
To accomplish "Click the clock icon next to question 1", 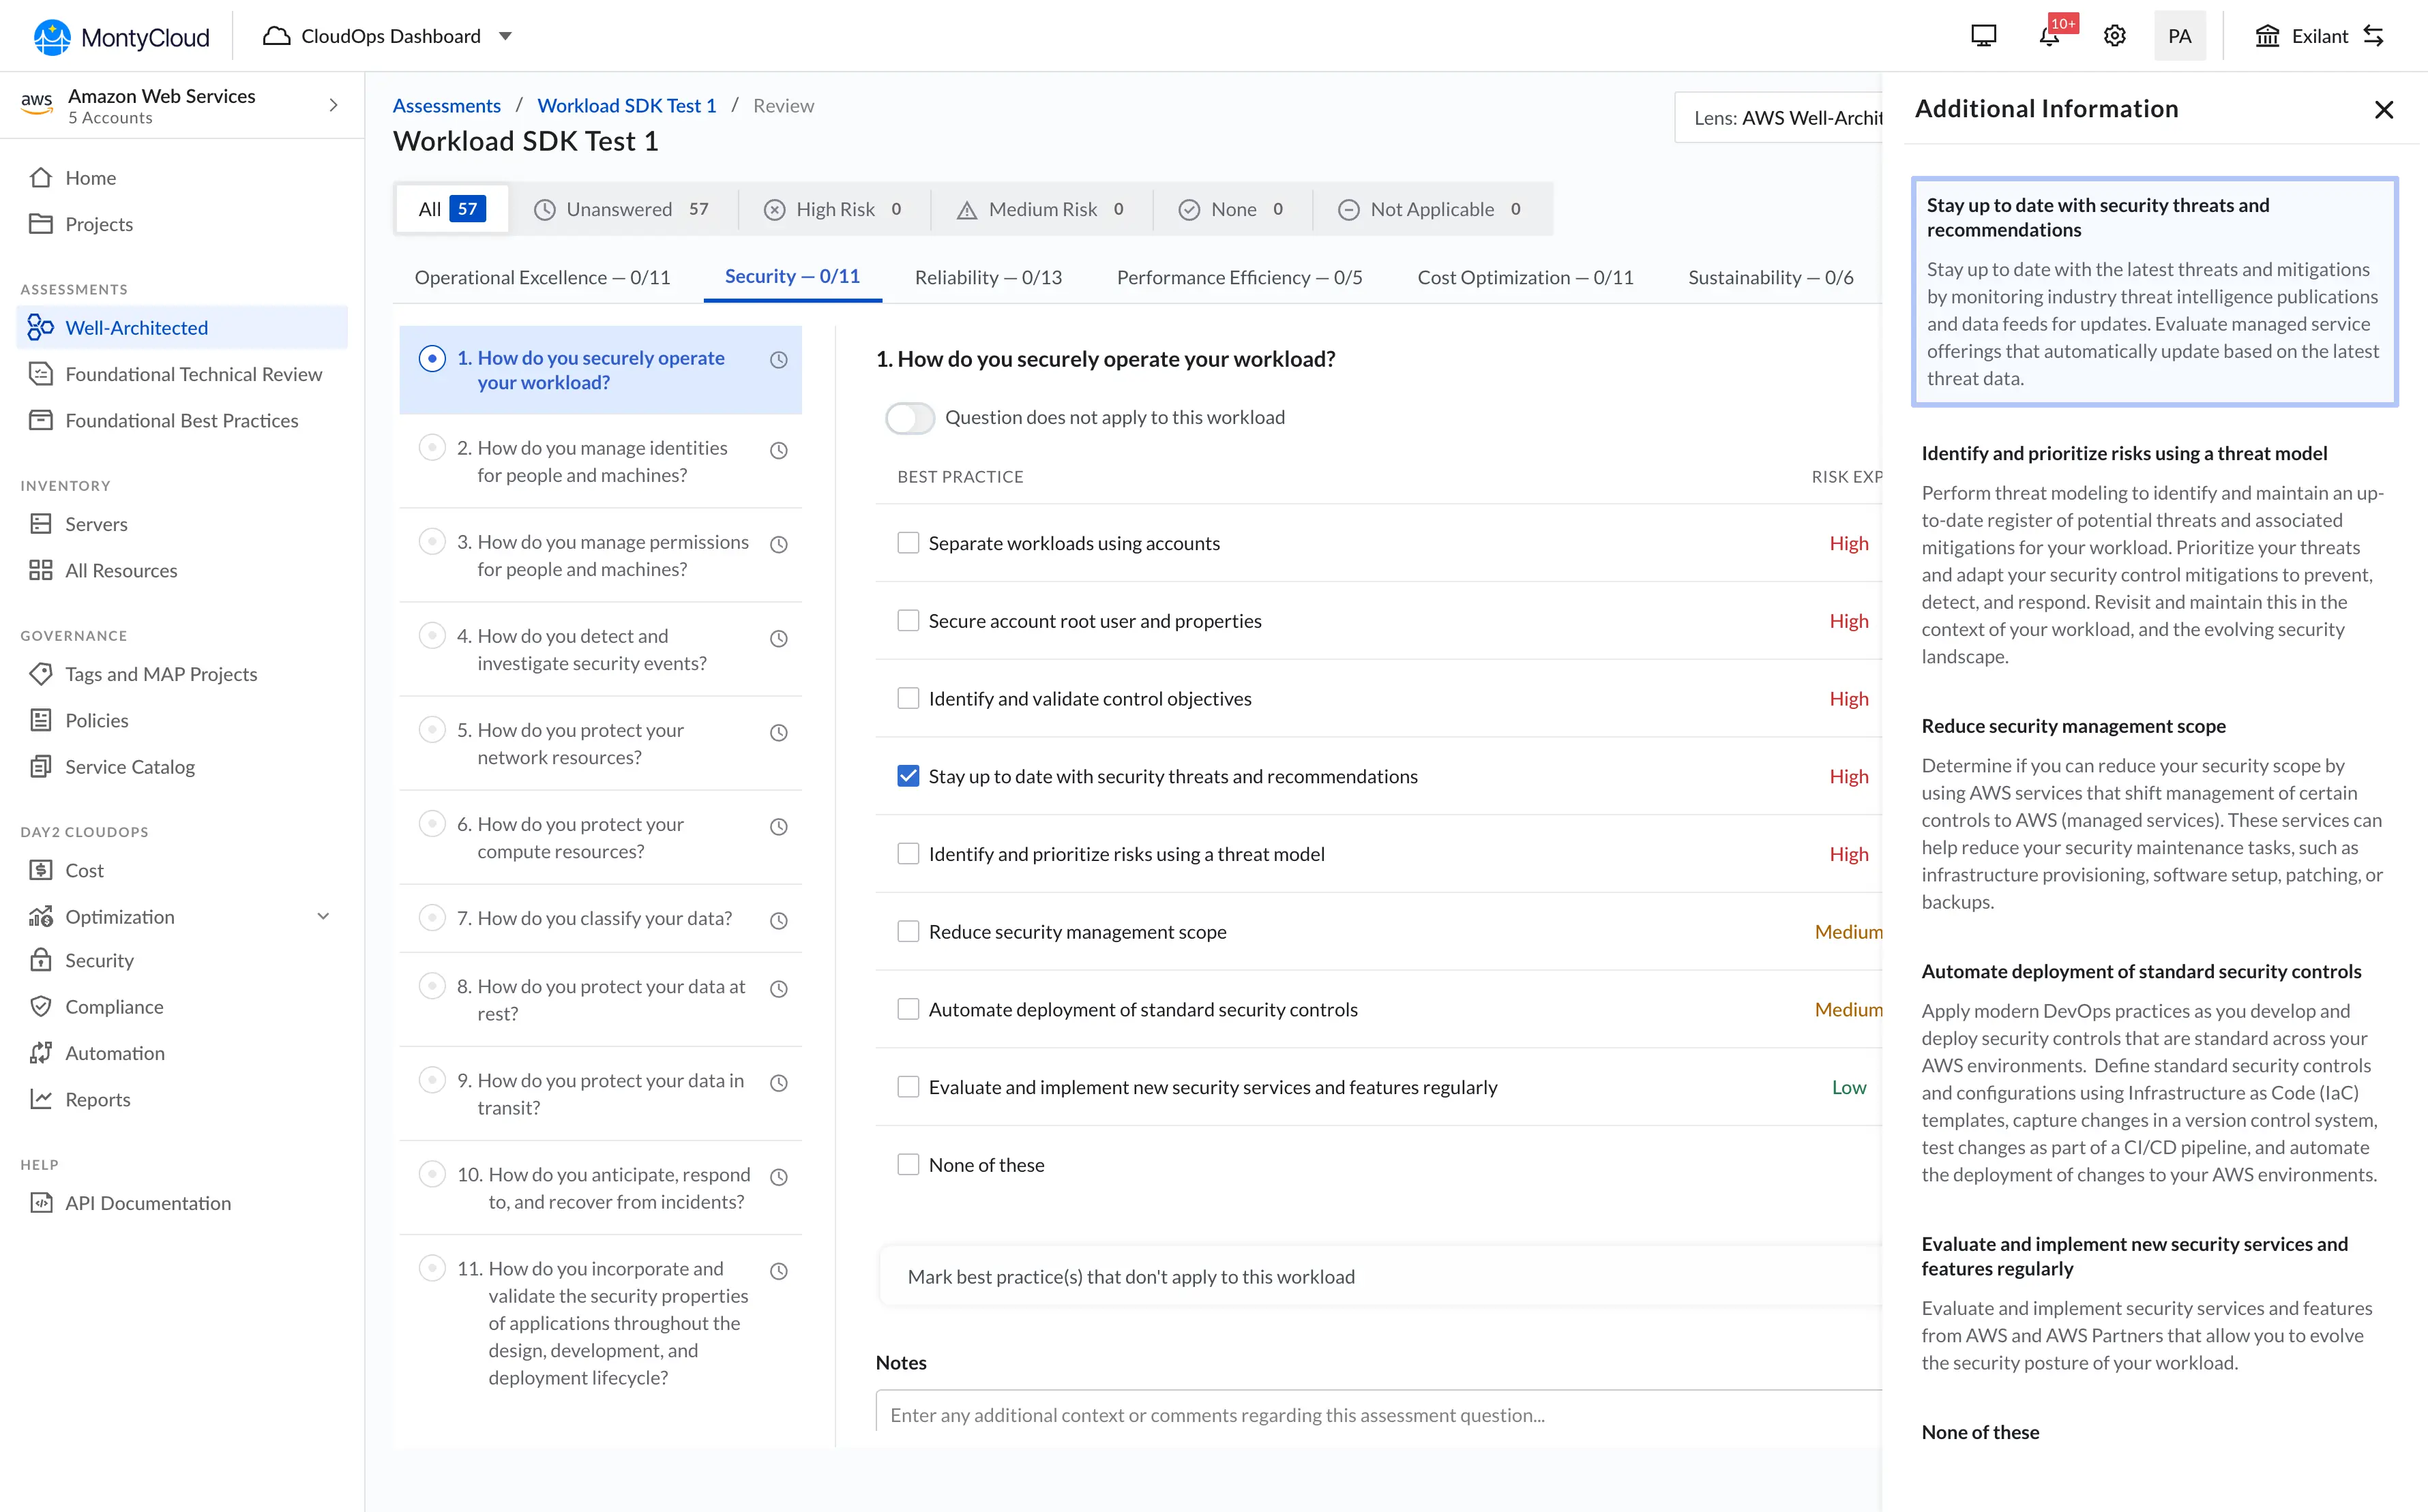I will pyautogui.click(x=780, y=360).
